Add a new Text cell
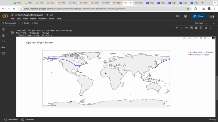 point(35,23)
